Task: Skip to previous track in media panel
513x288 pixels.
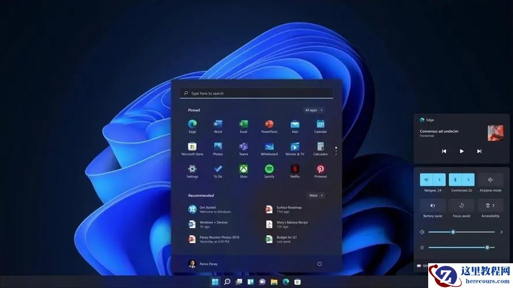Action: coord(444,151)
